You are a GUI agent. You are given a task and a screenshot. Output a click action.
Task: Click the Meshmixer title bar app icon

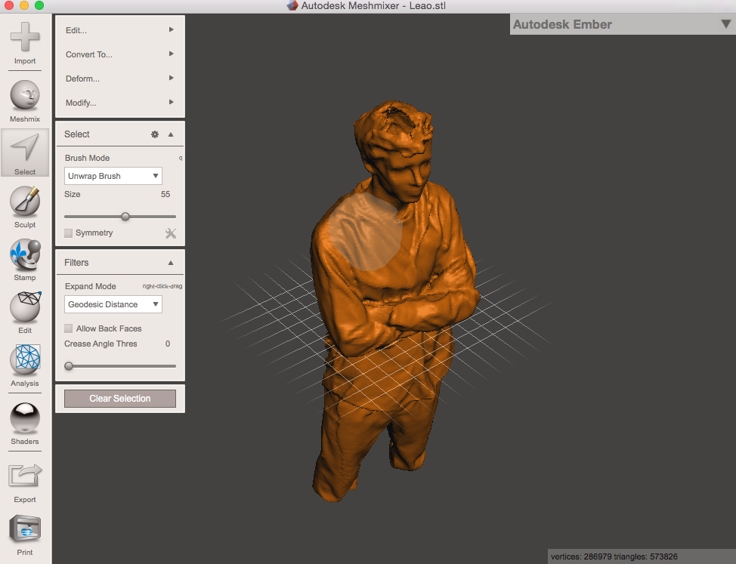point(292,5)
